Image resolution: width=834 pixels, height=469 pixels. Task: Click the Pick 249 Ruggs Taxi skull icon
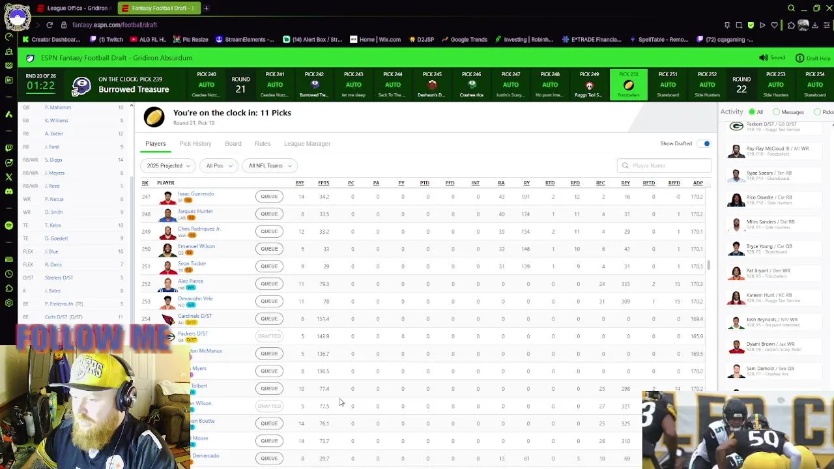[x=589, y=85]
